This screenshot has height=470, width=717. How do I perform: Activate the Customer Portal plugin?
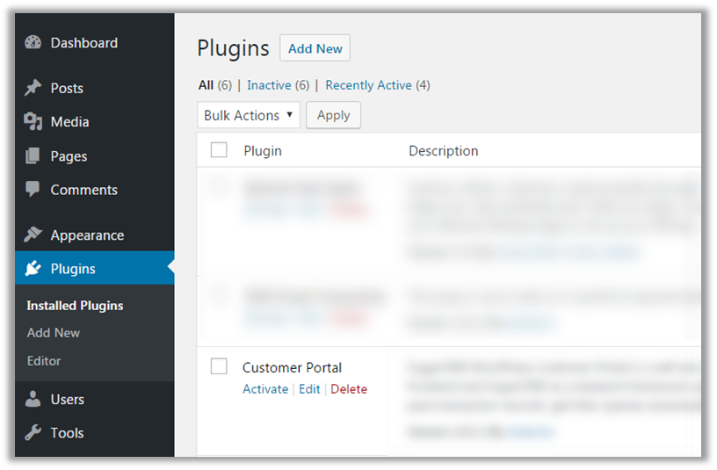pyautogui.click(x=265, y=389)
